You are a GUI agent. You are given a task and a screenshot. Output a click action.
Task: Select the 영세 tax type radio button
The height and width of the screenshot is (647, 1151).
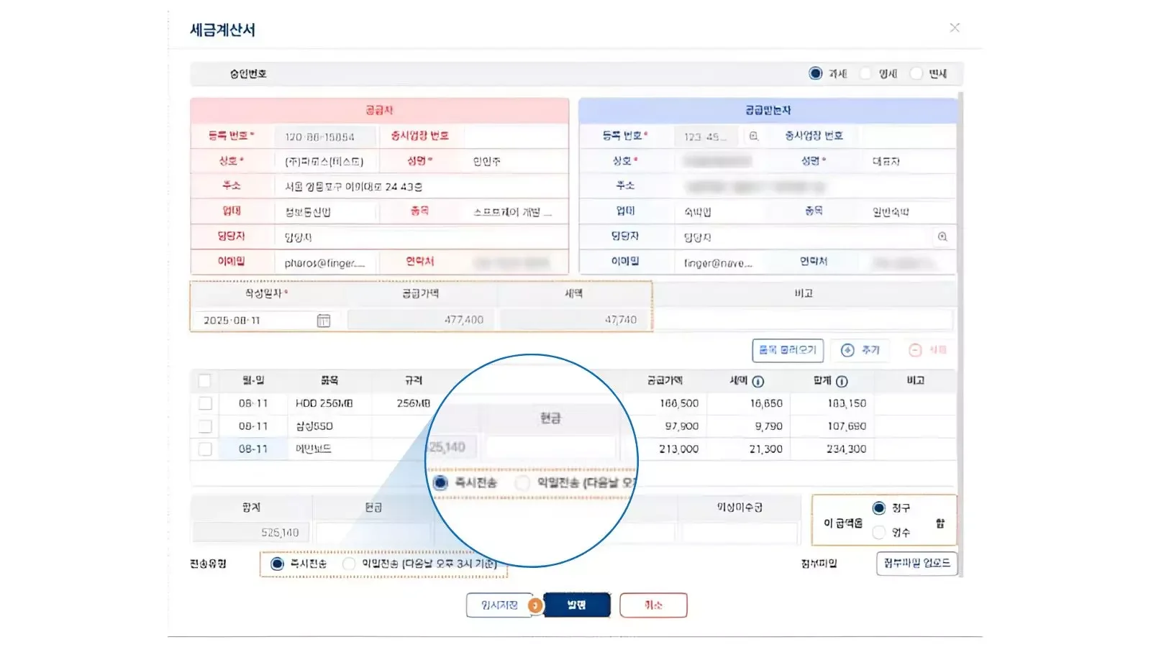coord(865,73)
